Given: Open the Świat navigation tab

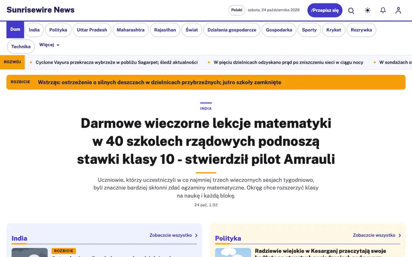Looking at the screenshot, I should tap(192, 30).
